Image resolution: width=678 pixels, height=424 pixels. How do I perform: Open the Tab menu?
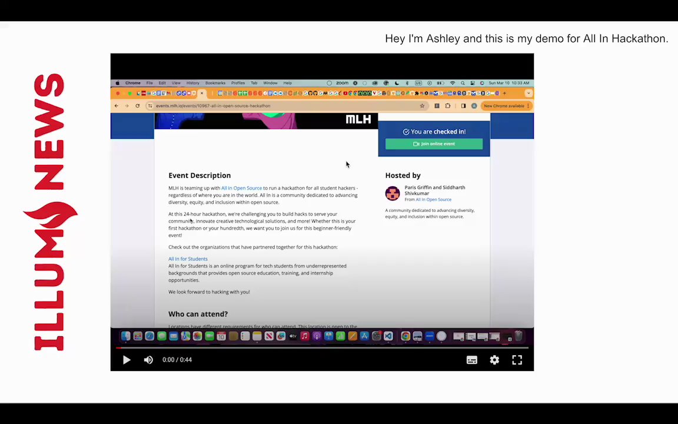254,83
